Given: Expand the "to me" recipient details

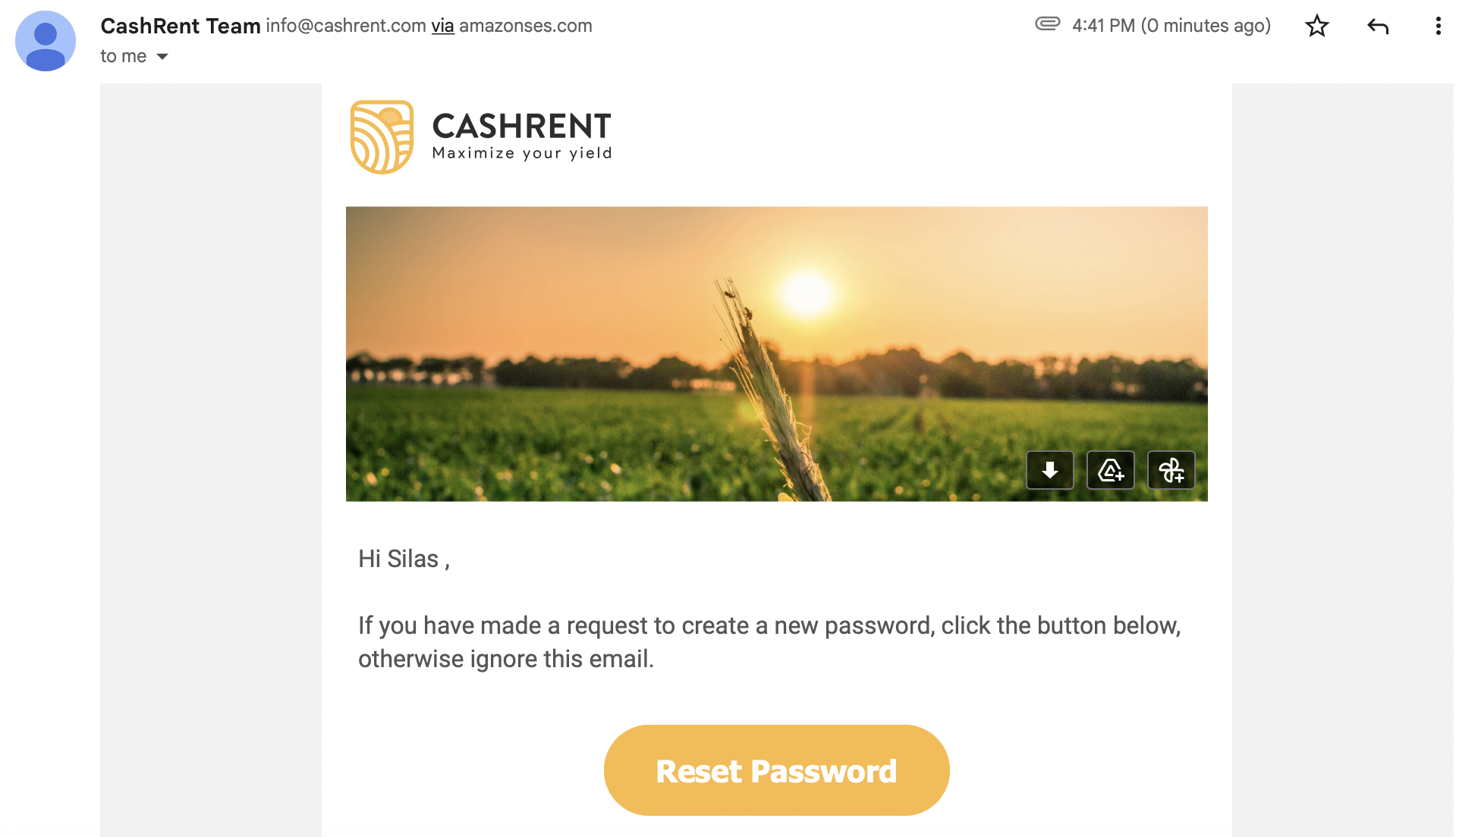Looking at the screenshot, I should coord(162,57).
